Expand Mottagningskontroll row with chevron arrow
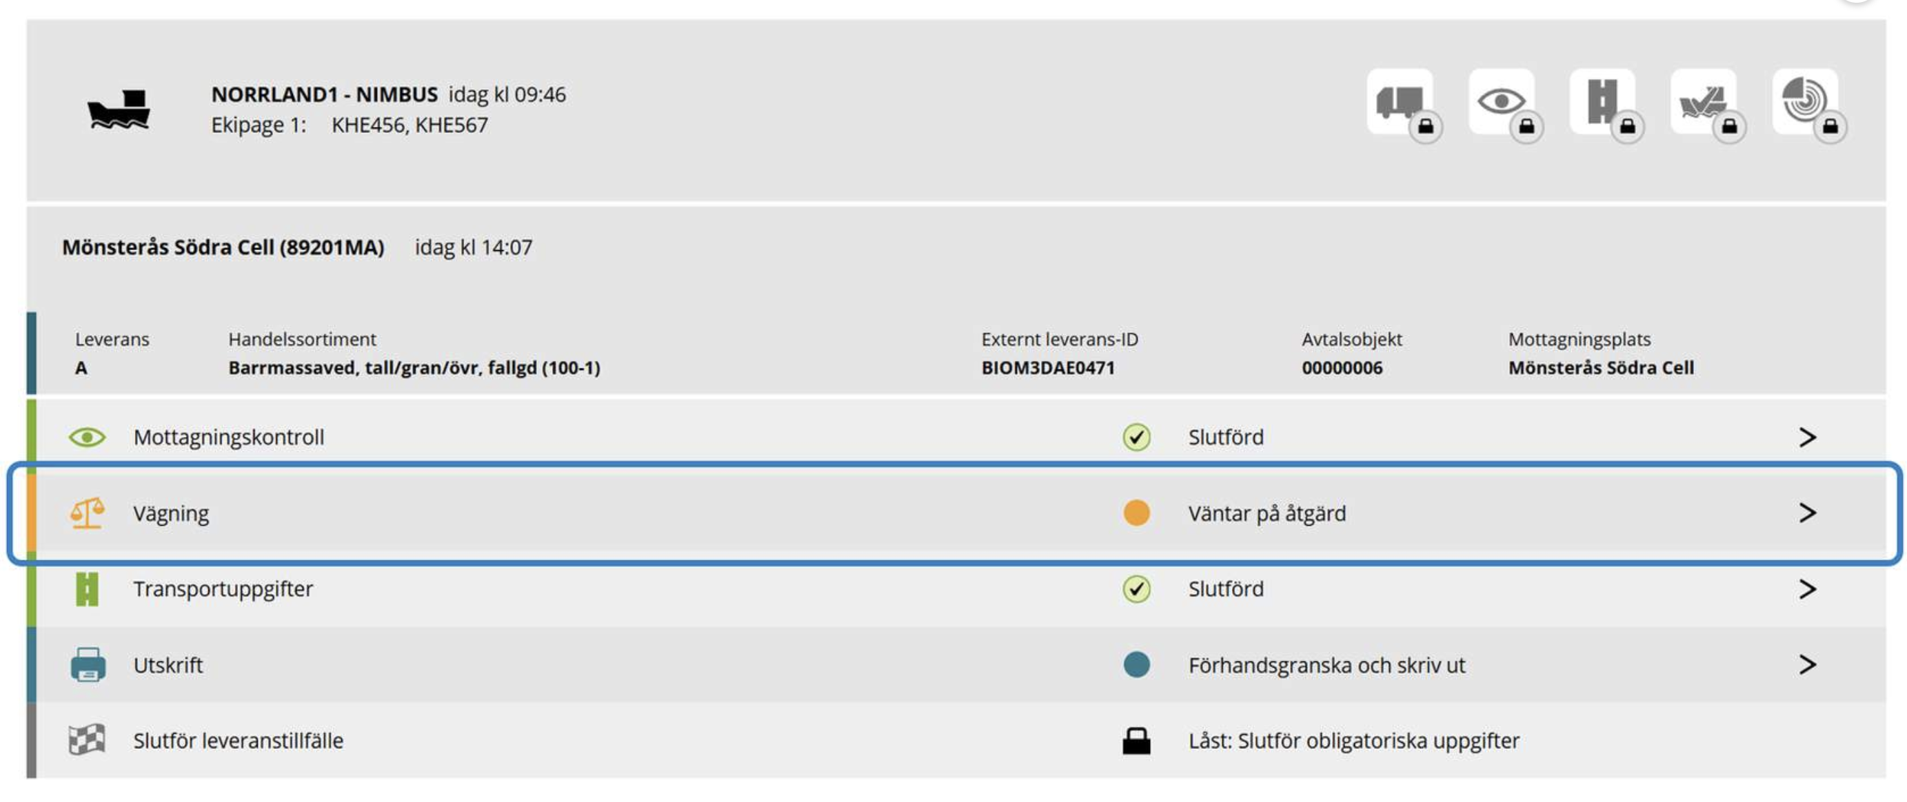Viewport: 1907px width, 802px height. tap(1807, 438)
